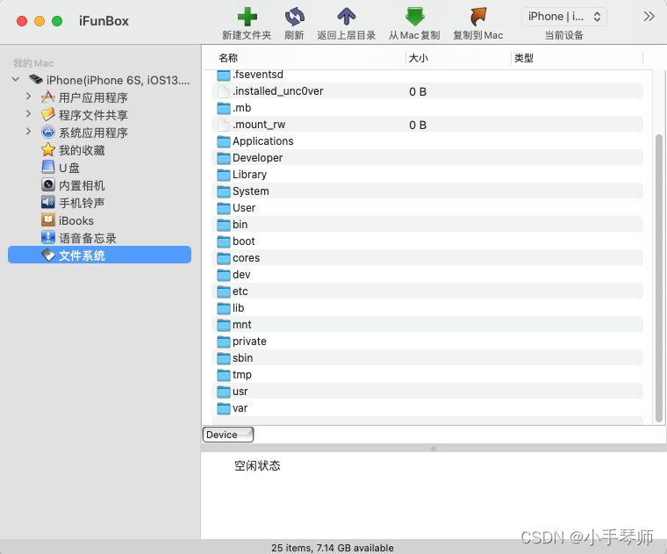The height and width of the screenshot is (554, 667).
Task: Select the sbin folder row
Action: [427, 358]
